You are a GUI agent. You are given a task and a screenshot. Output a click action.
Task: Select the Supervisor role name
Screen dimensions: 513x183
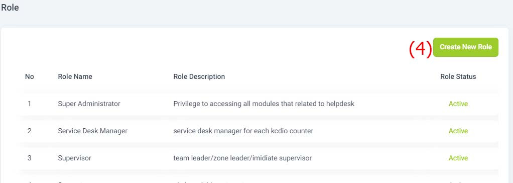[74, 158]
